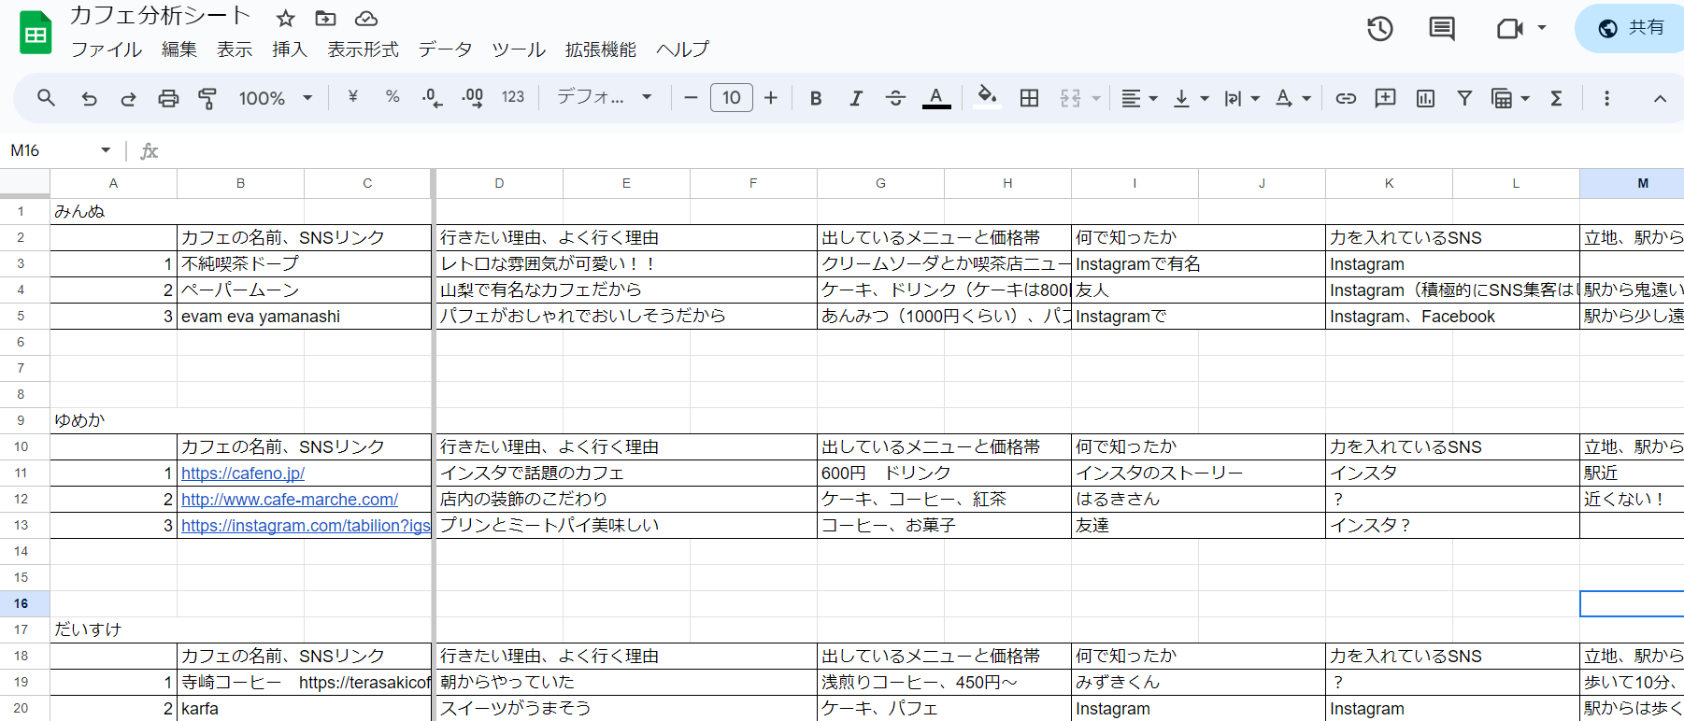Format cell as percent

[392, 96]
